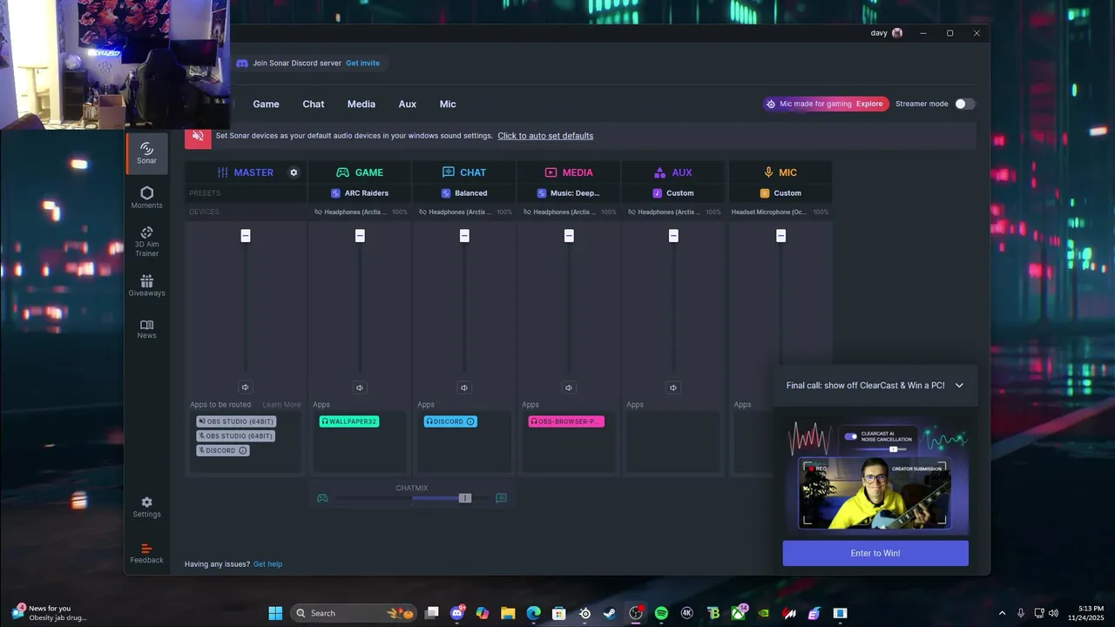Screen dimensions: 1115x627
Task: Mute the Game channel
Action: coord(360,388)
